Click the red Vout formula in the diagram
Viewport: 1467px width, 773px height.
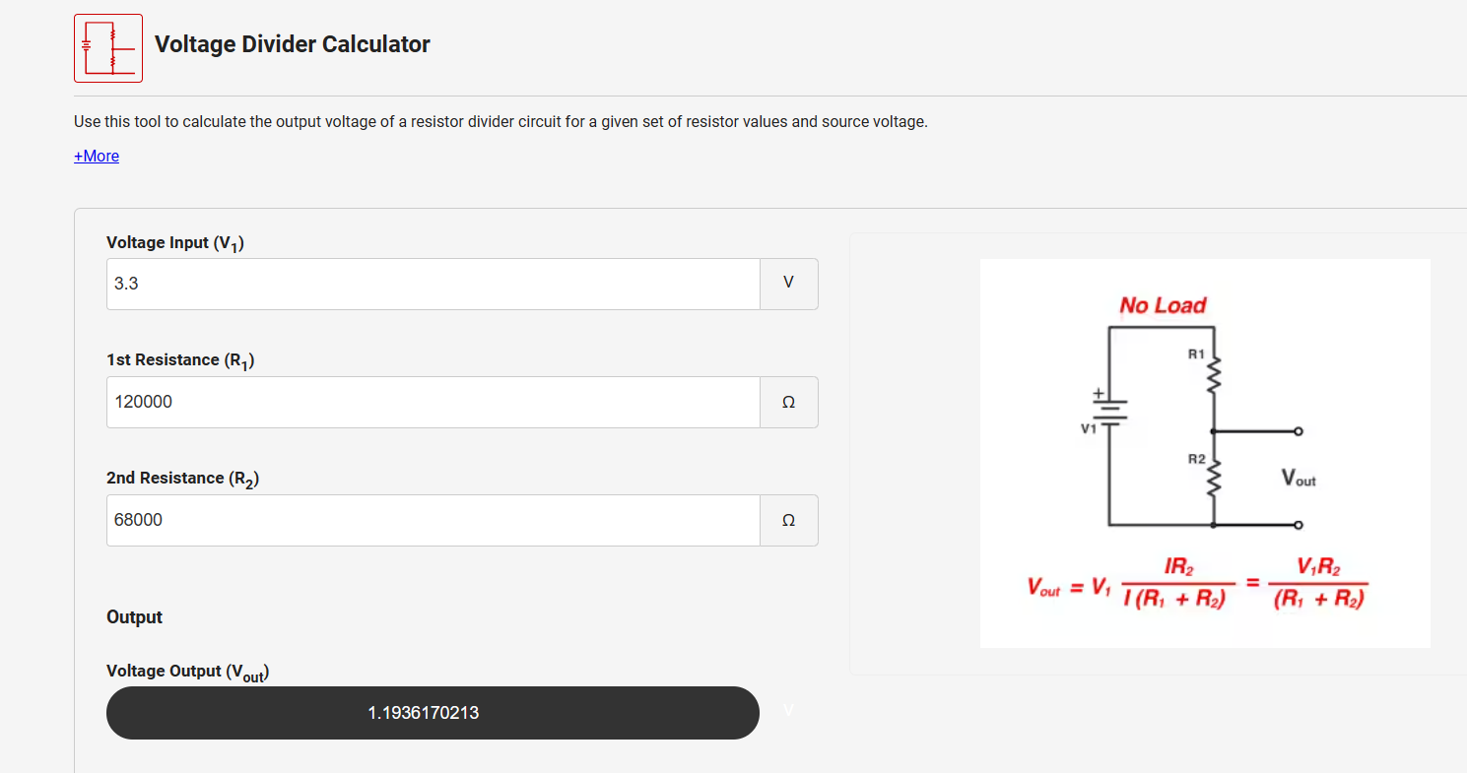[1196, 586]
